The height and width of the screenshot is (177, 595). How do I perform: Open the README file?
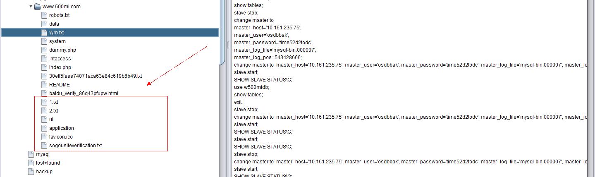(60, 85)
